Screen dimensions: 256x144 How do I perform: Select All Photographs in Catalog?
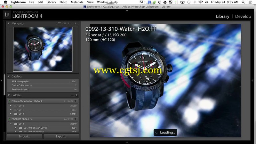tap(43, 81)
